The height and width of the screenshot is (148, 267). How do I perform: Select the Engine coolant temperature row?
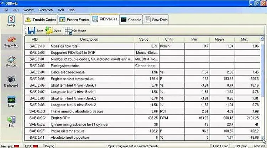[x=142, y=79]
